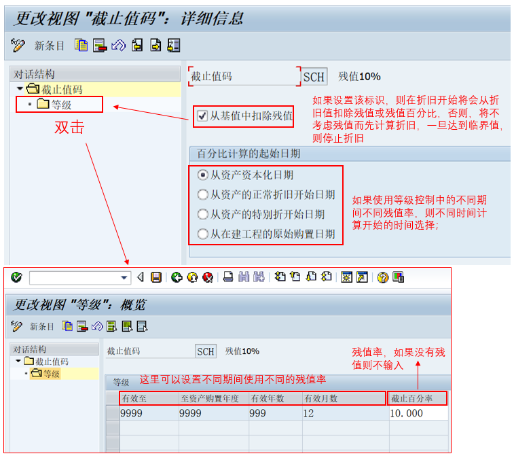
Task: Click the Print icon in standard toolbar
Action: pyautogui.click(x=229, y=277)
